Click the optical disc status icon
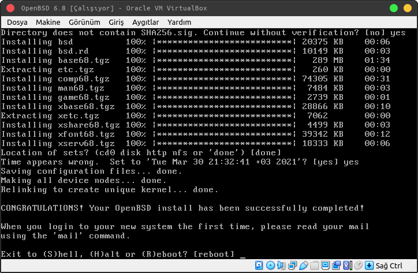Image resolution: width=418 pixels, height=273 pixels. click(x=270, y=265)
